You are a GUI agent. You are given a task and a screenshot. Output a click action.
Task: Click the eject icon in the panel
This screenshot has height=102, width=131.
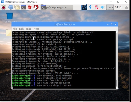pyautogui.click(x=127, y=7)
